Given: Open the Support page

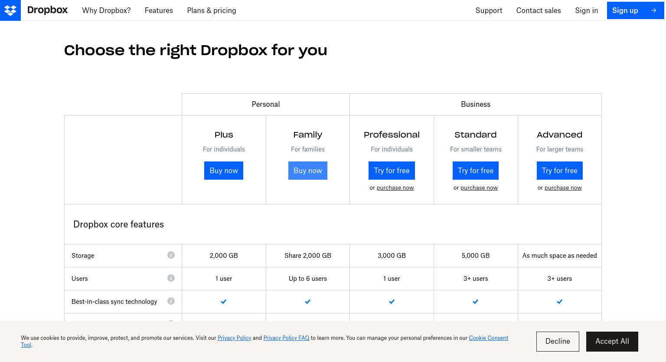Looking at the screenshot, I should coord(489,10).
